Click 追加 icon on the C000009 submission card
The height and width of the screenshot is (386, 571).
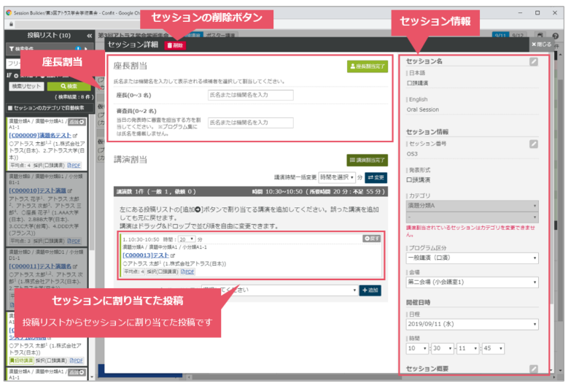(x=77, y=122)
